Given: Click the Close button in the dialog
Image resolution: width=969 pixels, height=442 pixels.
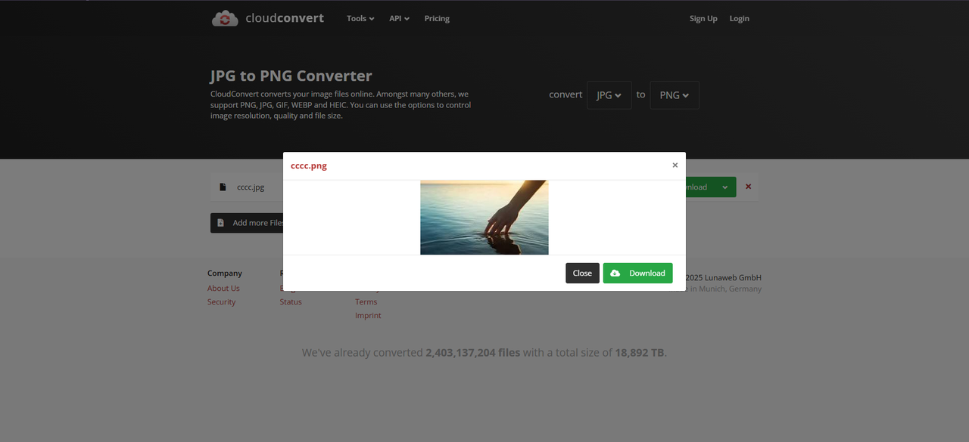Looking at the screenshot, I should click(582, 273).
